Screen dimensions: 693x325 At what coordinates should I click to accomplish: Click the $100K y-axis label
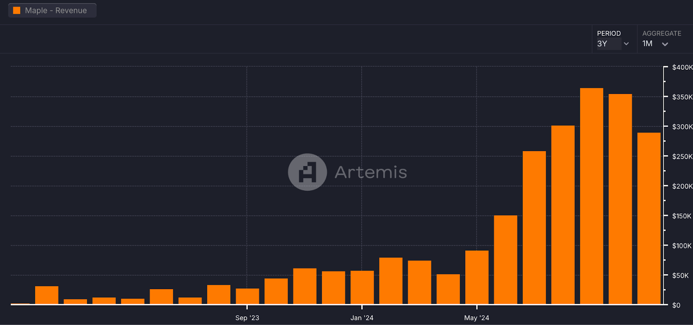point(682,246)
